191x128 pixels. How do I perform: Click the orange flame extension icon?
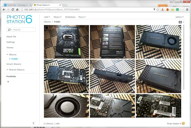(x=167, y=10)
